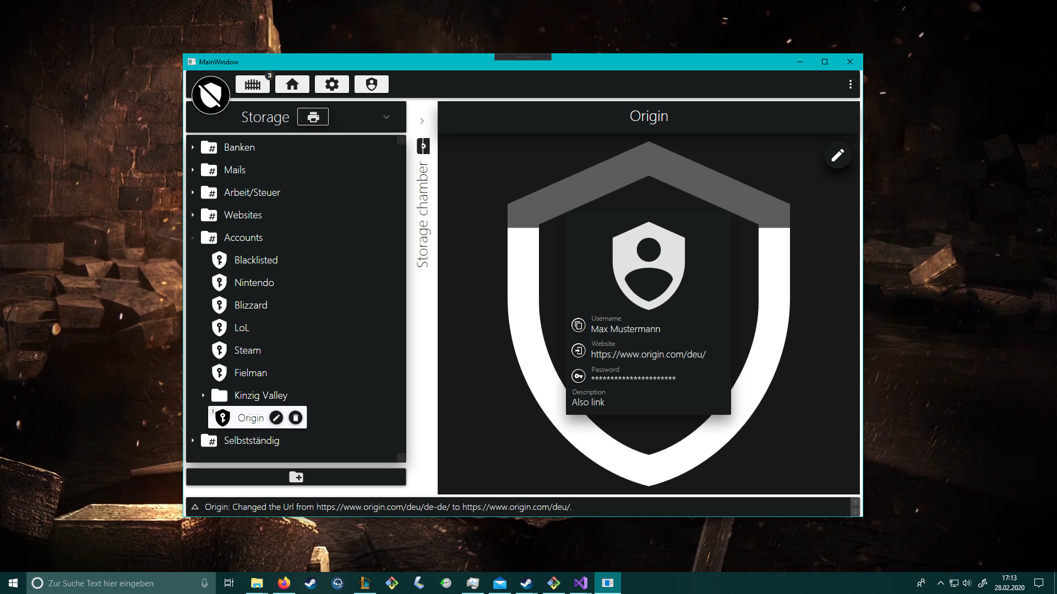Screen dimensions: 1057x594
Task: Go to the Home view
Action: coord(292,84)
